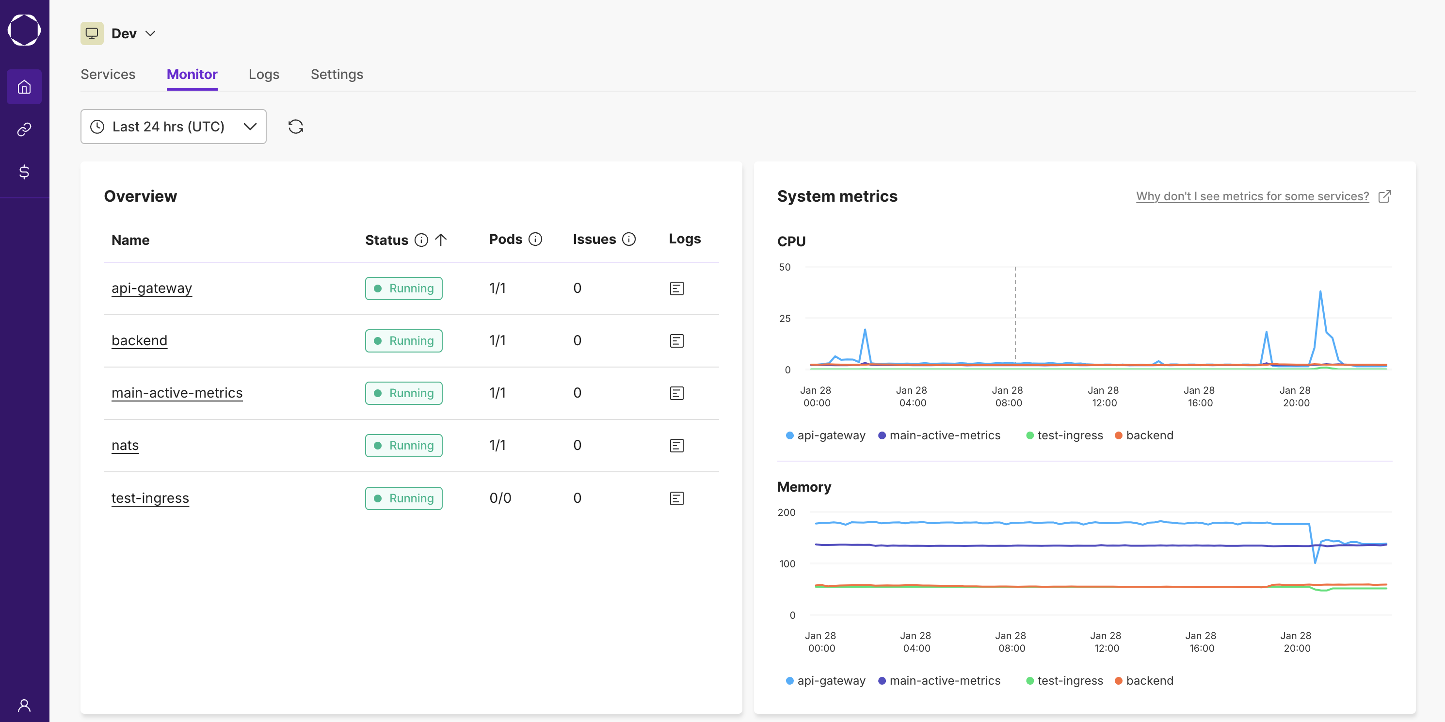
Task: Click the Running status badge for api-gateway
Action: pyautogui.click(x=403, y=289)
